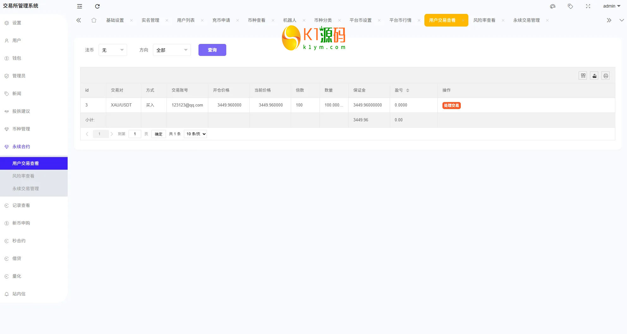Open the 方向 direction dropdown
Image resolution: width=627 pixels, height=334 pixels.
172,50
